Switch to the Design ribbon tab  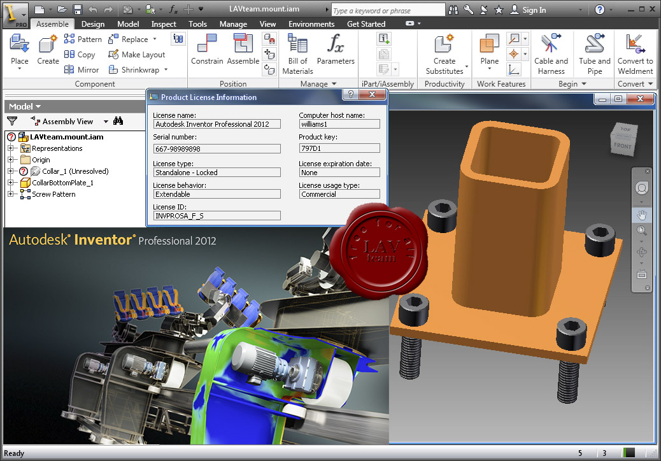click(93, 24)
